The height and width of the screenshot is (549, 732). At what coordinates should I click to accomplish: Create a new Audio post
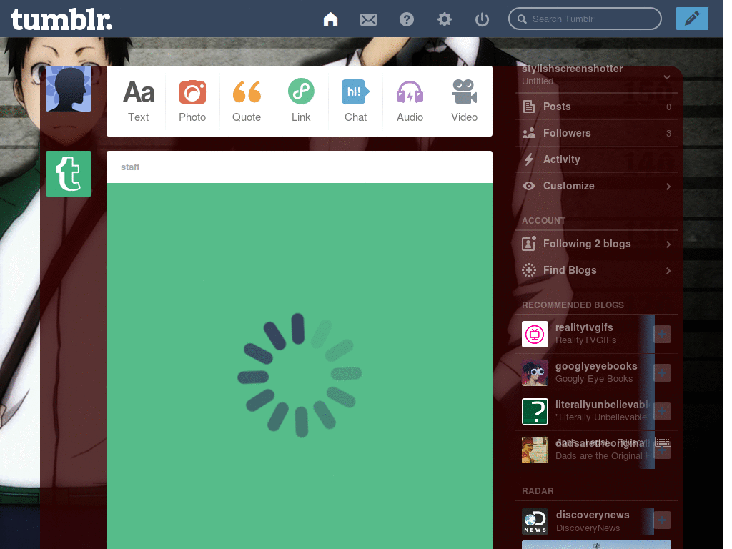click(410, 101)
